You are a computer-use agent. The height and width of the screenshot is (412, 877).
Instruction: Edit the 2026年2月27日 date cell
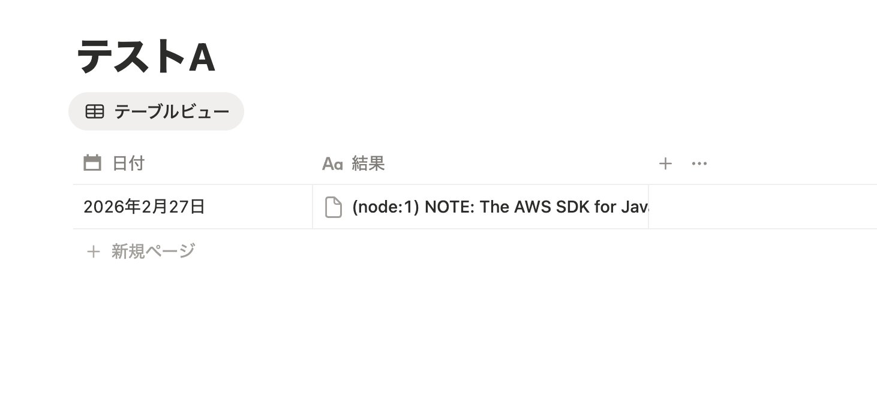144,207
